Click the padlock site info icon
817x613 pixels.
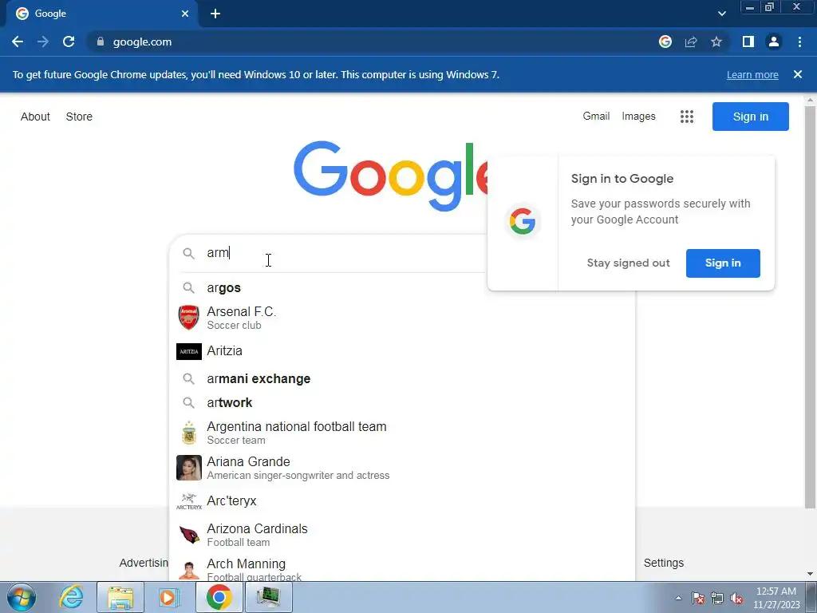click(101, 42)
